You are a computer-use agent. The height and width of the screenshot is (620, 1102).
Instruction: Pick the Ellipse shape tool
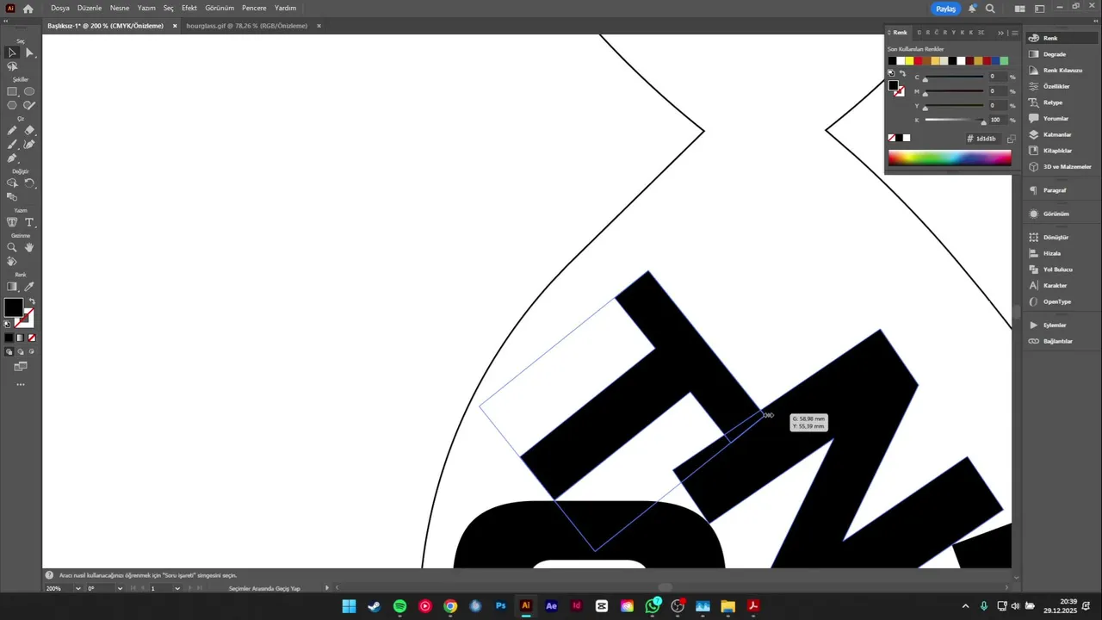29,91
